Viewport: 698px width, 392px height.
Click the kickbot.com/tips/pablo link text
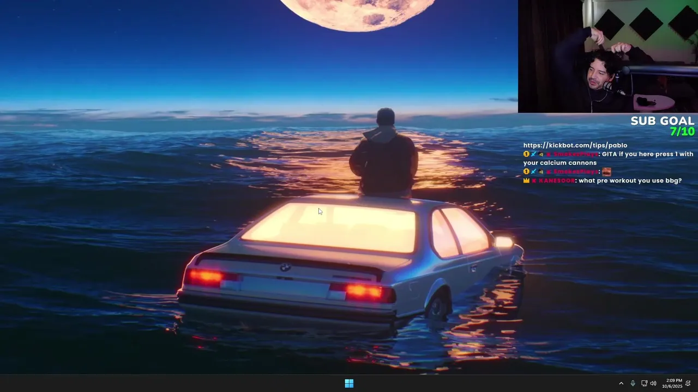(x=575, y=145)
